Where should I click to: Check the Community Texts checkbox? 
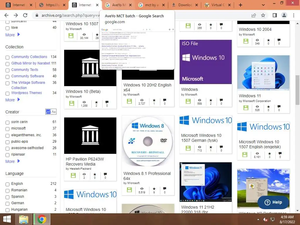tap(7, 70)
